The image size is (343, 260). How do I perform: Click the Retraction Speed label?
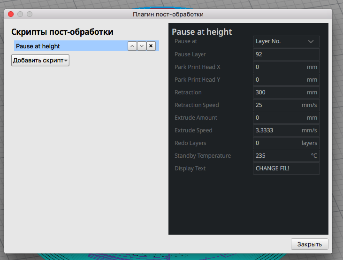click(197, 105)
